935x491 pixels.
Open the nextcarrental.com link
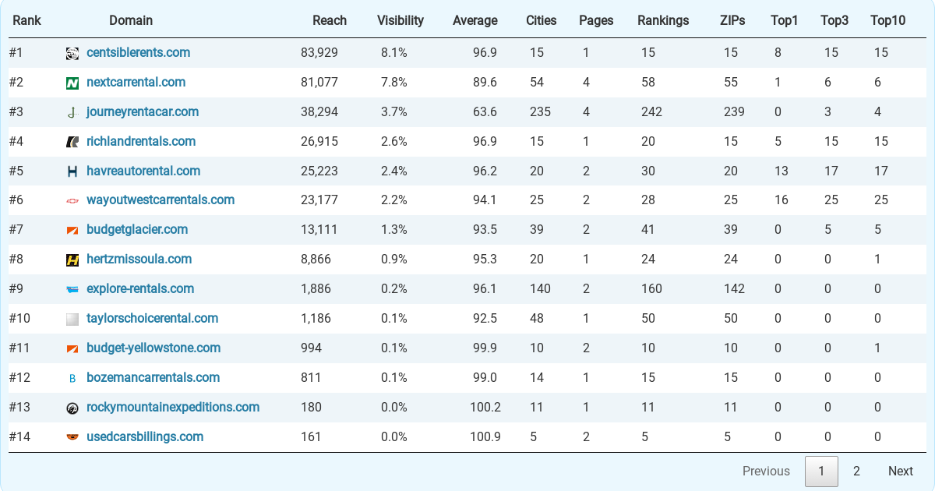point(136,82)
